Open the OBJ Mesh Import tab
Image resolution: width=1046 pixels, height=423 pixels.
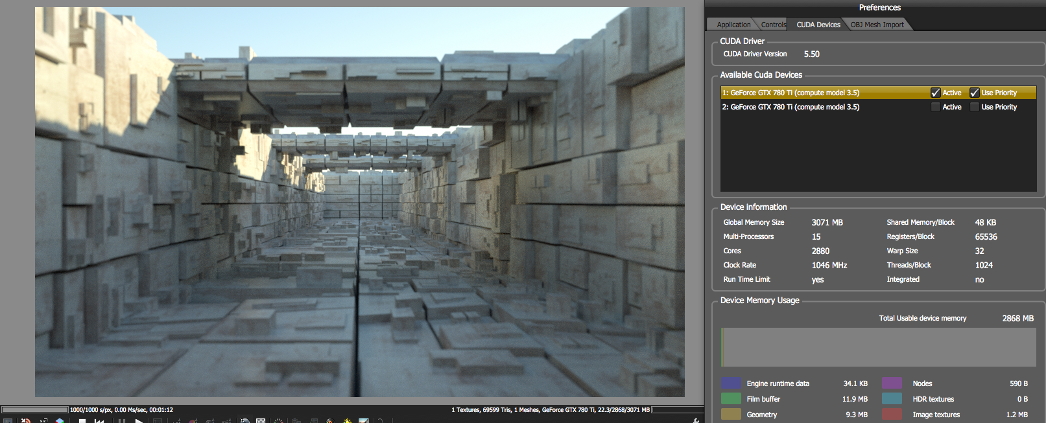tap(877, 25)
